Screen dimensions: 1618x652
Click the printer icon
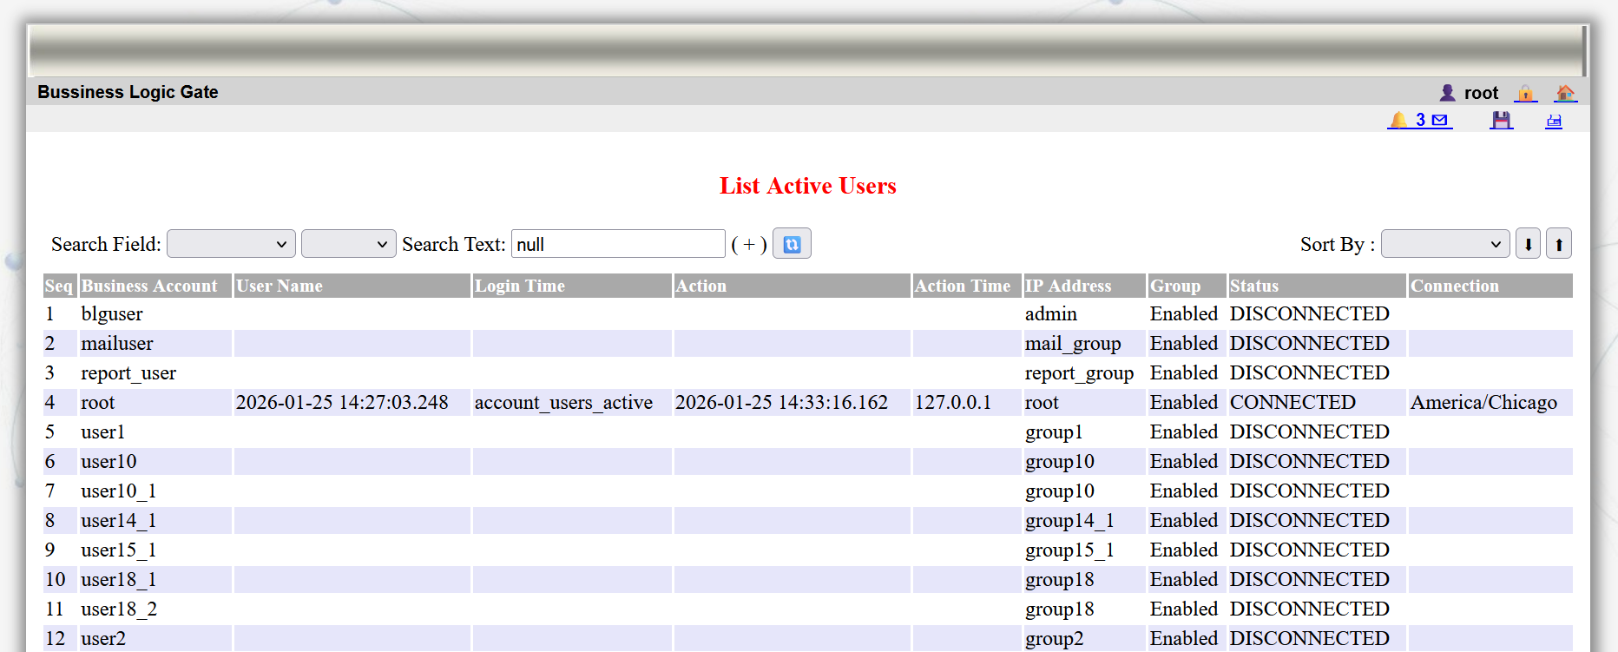[1554, 121]
